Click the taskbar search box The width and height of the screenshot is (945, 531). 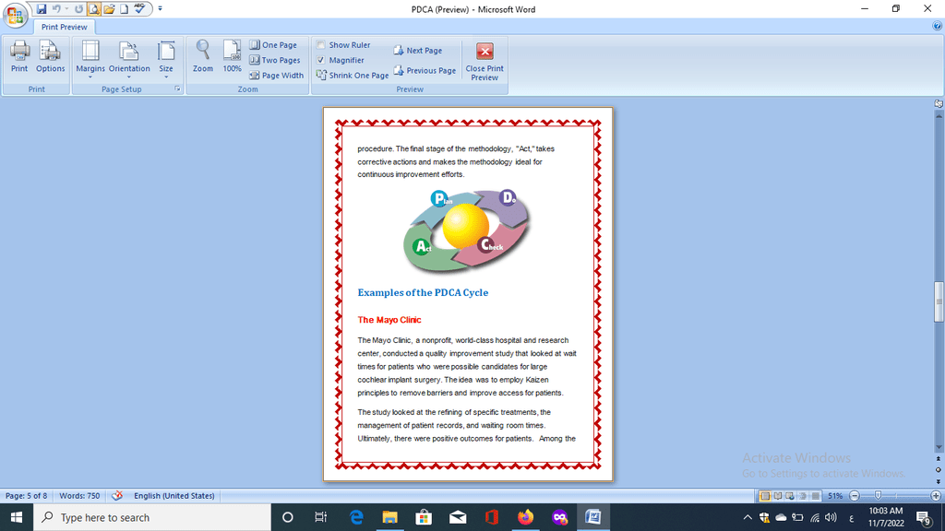click(x=152, y=517)
